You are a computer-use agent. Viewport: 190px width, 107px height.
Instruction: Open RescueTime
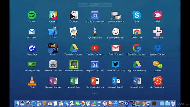(x=158, y=32)
